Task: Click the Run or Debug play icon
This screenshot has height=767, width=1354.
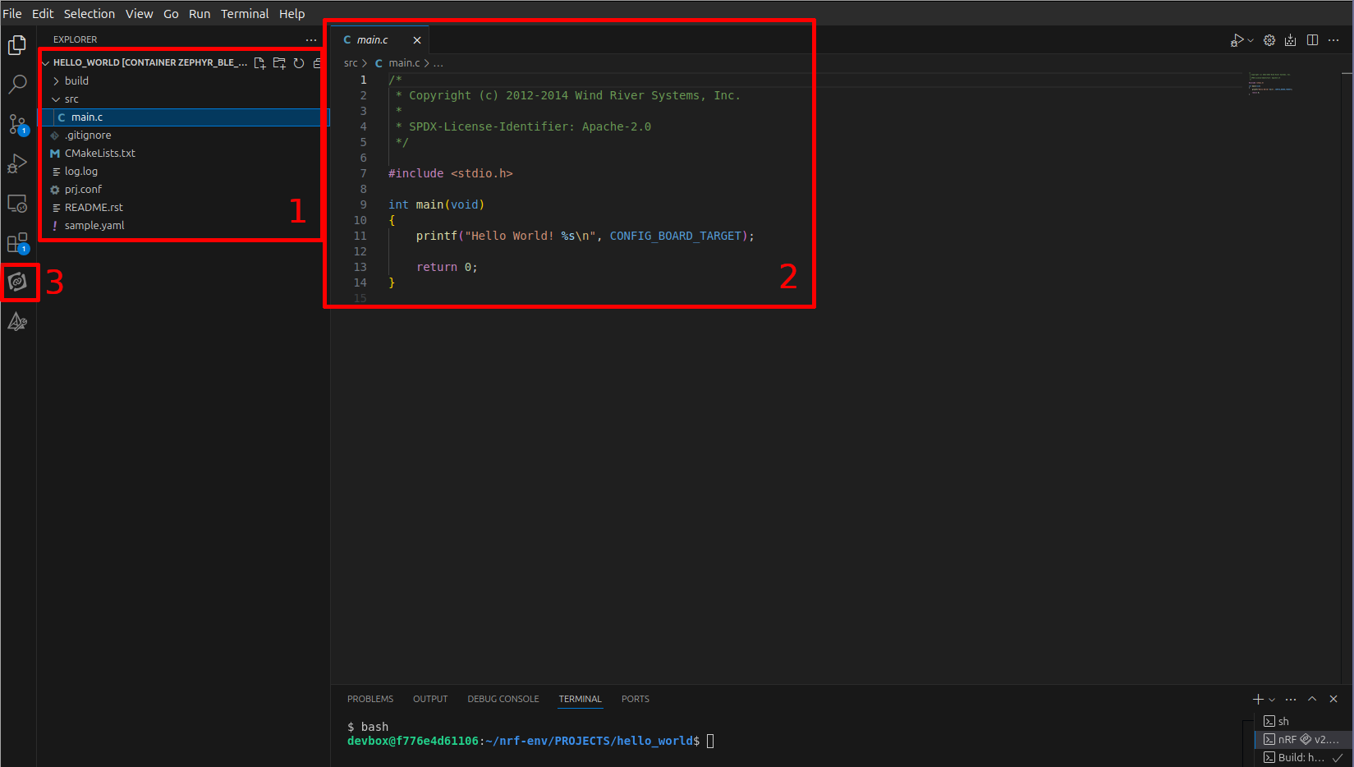Action: coord(1237,40)
